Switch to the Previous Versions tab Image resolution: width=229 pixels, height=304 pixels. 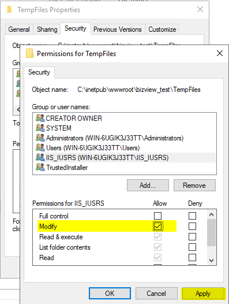118,29
